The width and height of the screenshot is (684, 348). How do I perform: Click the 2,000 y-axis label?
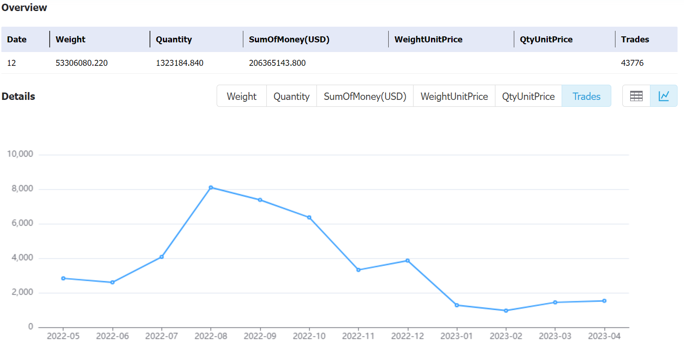click(22, 292)
